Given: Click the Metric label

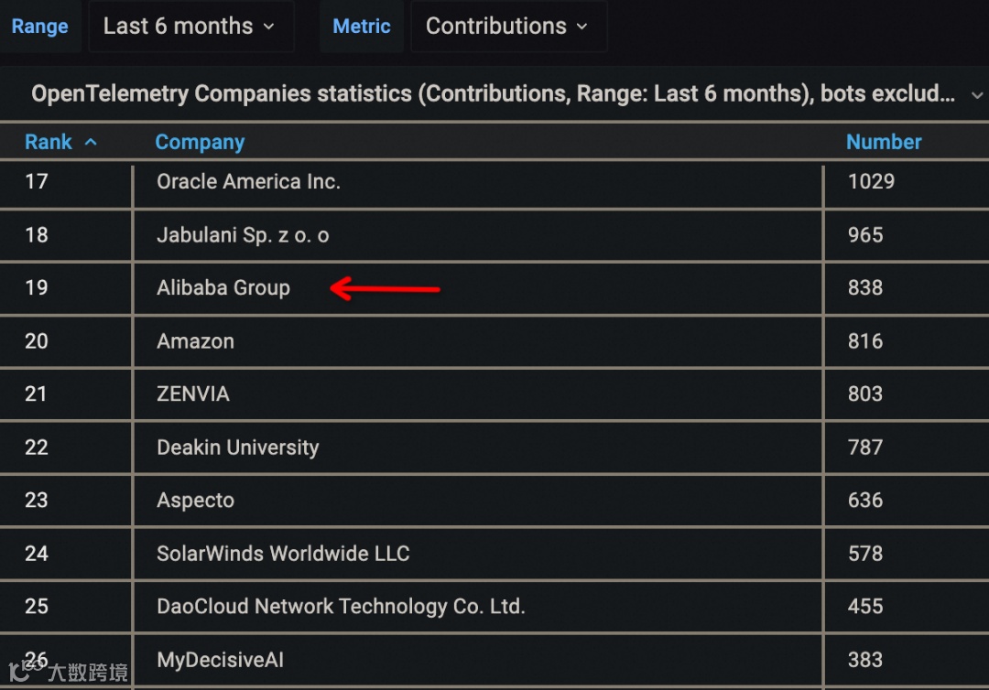Looking at the screenshot, I should (362, 26).
